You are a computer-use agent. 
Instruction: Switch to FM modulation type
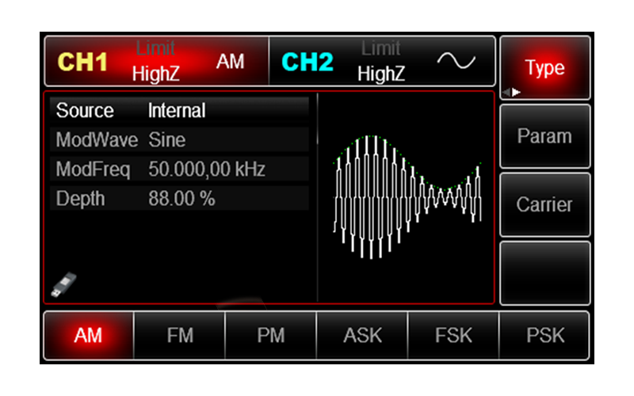(179, 335)
